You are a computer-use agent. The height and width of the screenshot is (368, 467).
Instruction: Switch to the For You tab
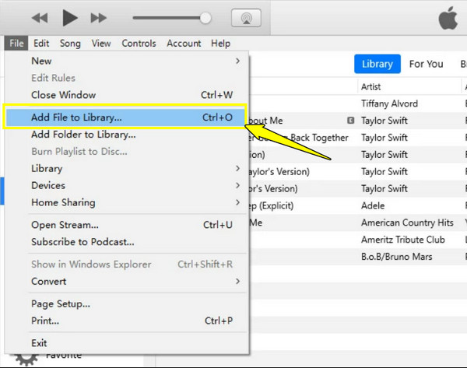426,64
